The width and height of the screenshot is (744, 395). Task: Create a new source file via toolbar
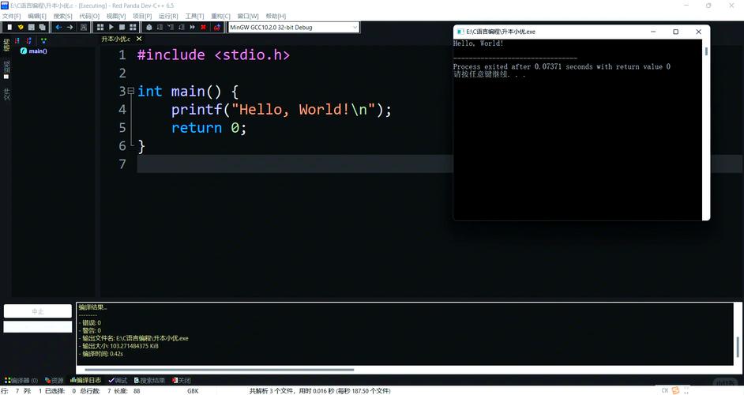point(9,28)
